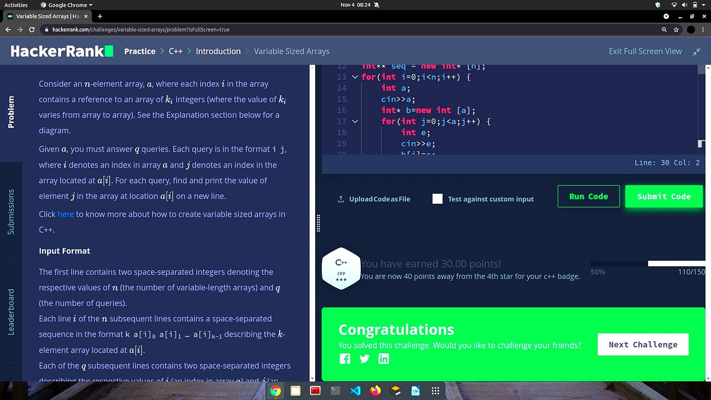Click Activities in top bar
Viewport: 711px width, 400px height.
tap(16, 5)
